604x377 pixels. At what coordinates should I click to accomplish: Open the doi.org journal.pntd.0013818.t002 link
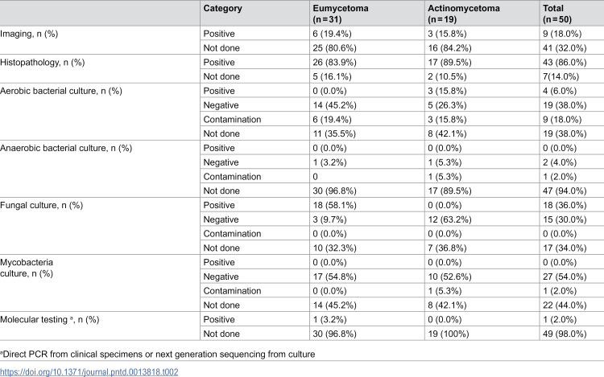point(89,371)
